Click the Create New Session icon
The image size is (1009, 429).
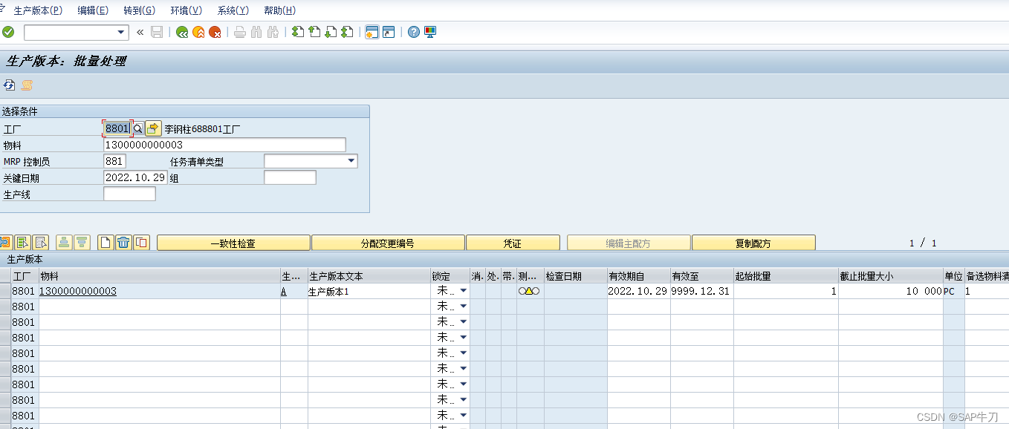(372, 32)
